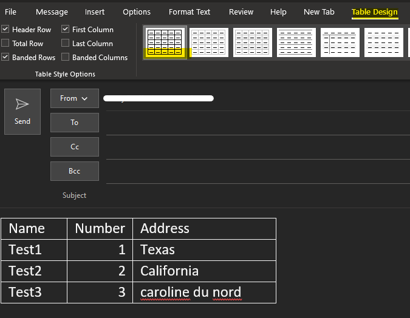The width and height of the screenshot is (410, 318).
Task: Toggle the Banded Rows checkbox
Action: [5, 57]
